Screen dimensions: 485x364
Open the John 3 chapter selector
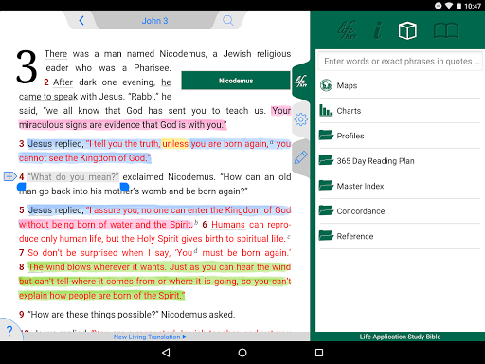tap(154, 21)
